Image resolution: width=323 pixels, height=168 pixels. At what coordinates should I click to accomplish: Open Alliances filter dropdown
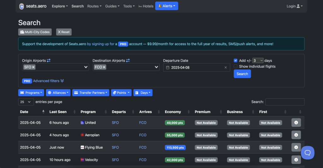point(58,93)
